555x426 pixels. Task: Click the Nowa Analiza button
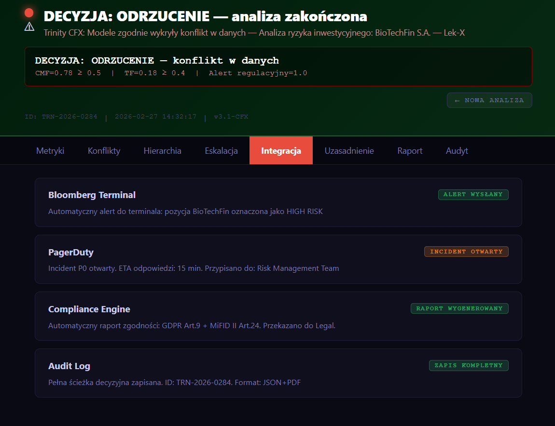tap(489, 100)
